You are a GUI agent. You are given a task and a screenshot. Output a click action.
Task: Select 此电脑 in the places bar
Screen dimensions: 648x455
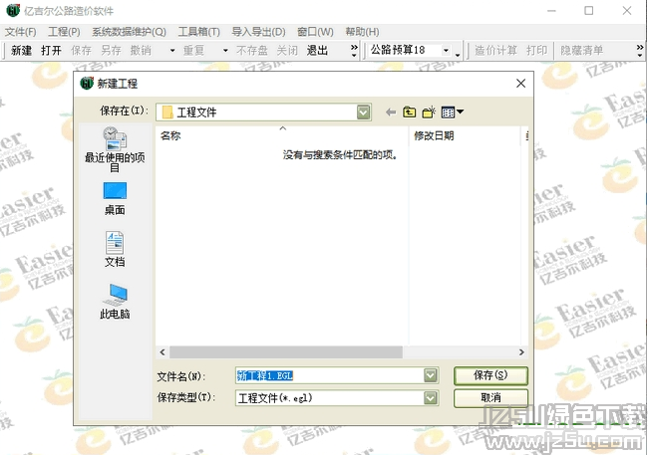115,302
